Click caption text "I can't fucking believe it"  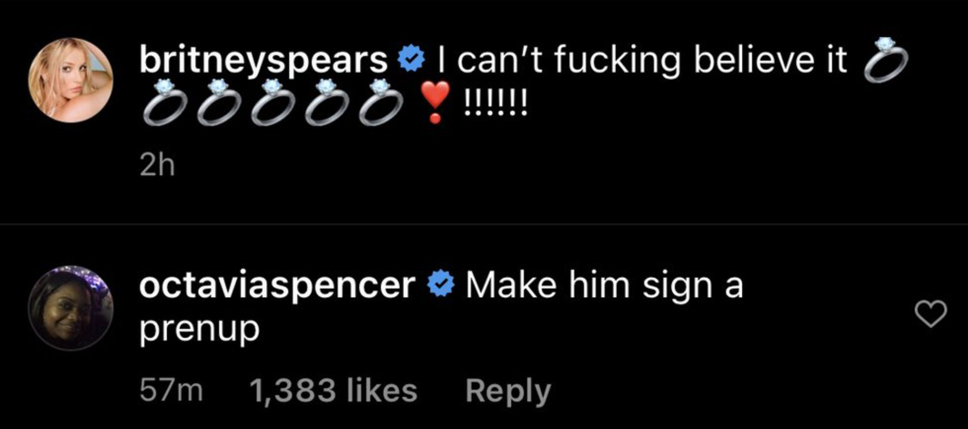tap(641, 61)
